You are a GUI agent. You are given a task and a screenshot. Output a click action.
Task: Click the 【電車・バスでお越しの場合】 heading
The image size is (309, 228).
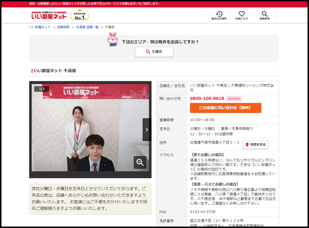[x=214, y=184]
